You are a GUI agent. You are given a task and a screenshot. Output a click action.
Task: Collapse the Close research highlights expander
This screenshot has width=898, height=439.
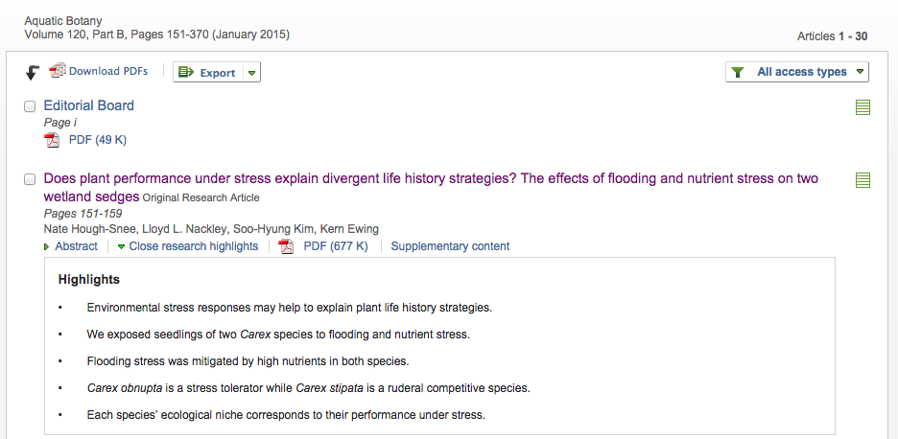coord(188,246)
